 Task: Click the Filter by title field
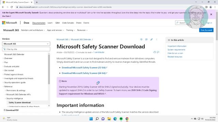pyautogui.click(x=26, y=49)
